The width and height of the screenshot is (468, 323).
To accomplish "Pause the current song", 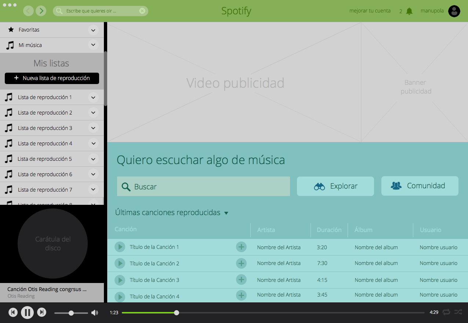I will [x=27, y=312].
